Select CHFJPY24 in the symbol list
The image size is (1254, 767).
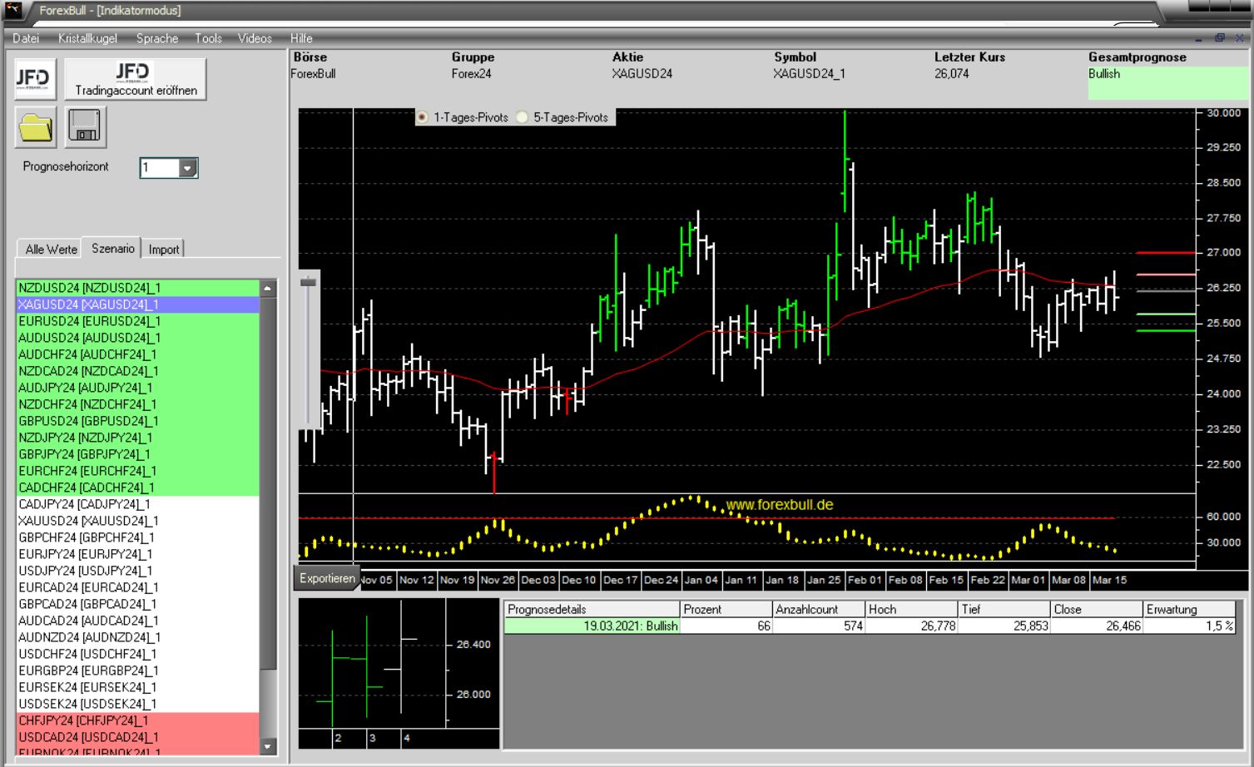tap(138, 720)
